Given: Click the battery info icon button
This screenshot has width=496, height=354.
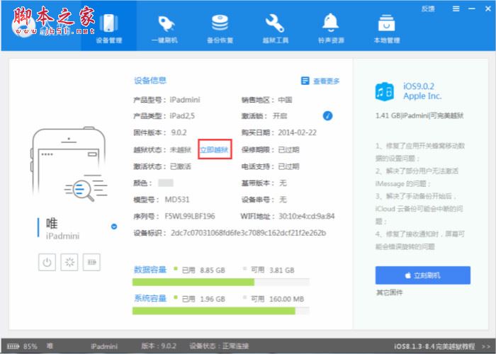Looking at the screenshot, I should pyautogui.click(x=91, y=262).
